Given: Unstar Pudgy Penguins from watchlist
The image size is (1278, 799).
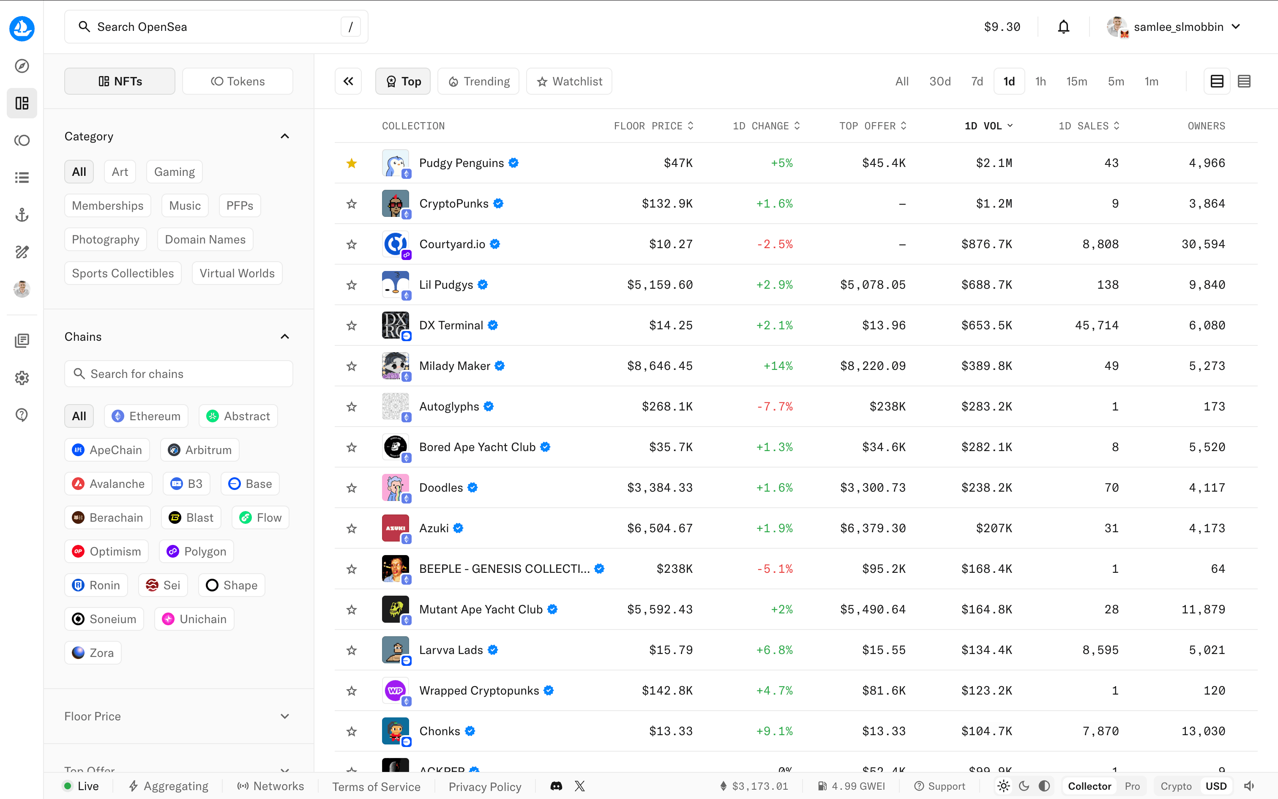Looking at the screenshot, I should pos(352,163).
